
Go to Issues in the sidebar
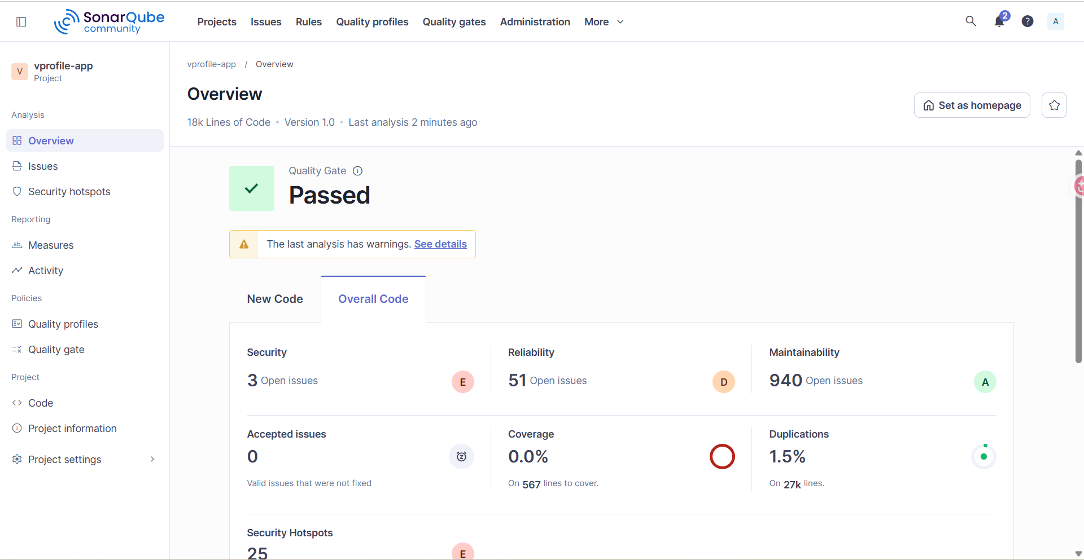tap(85, 166)
